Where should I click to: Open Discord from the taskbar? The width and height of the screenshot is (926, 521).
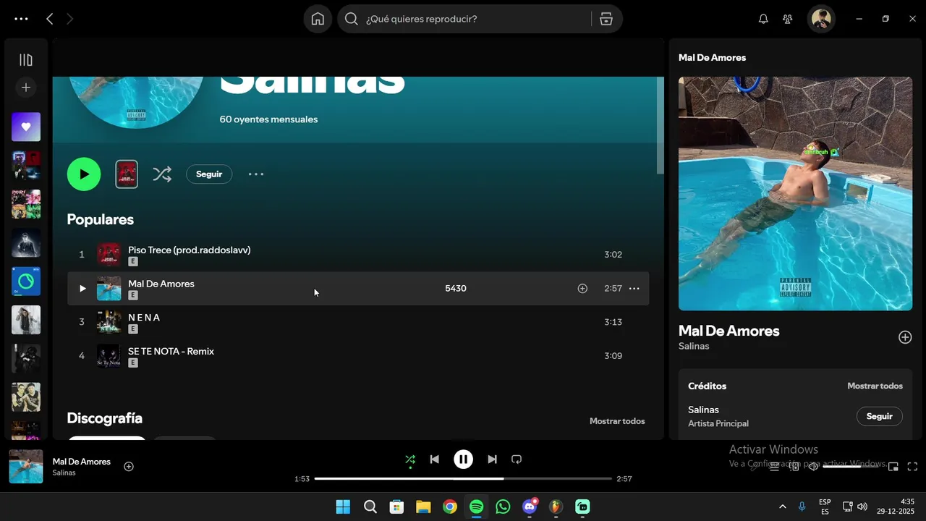(x=530, y=507)
